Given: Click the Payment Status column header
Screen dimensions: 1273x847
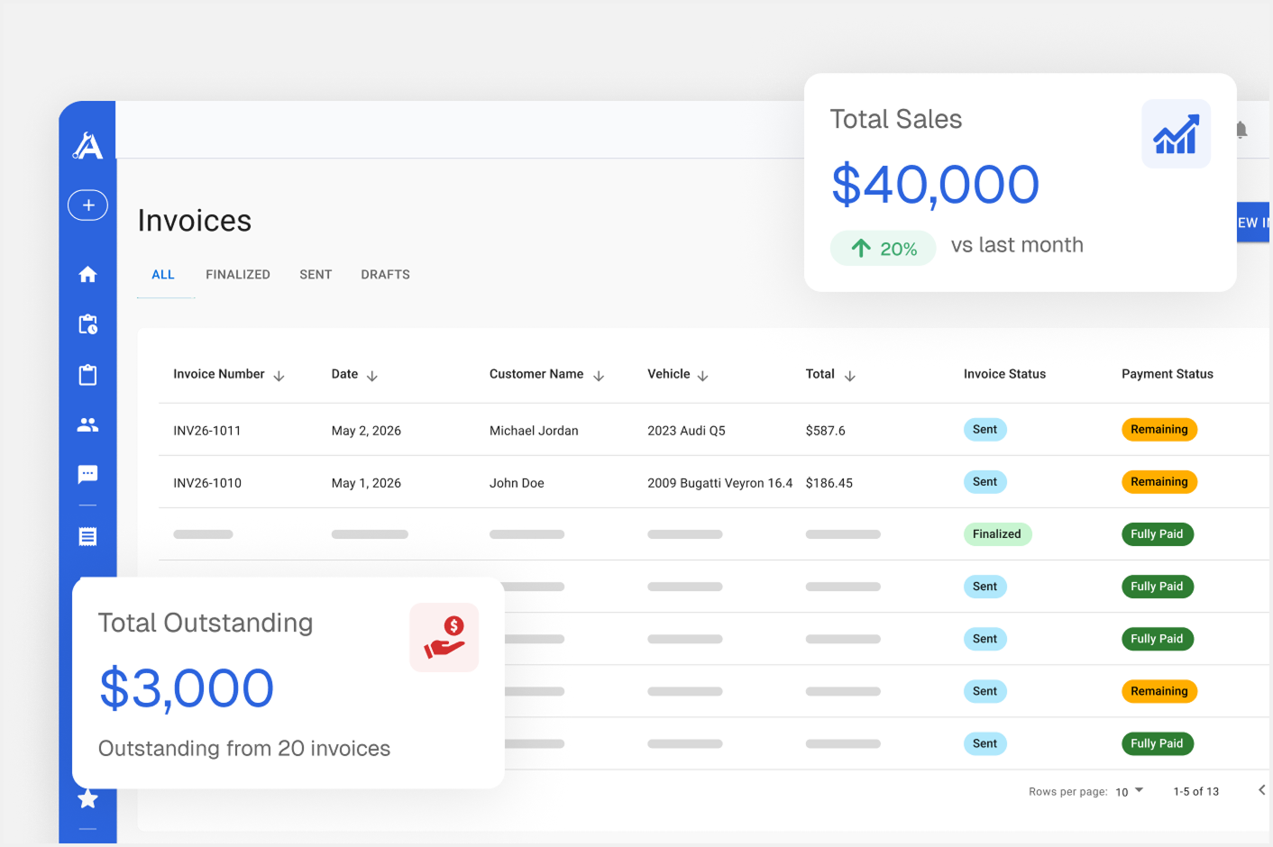Looking at the screenshot, I should pos(1168,374).
